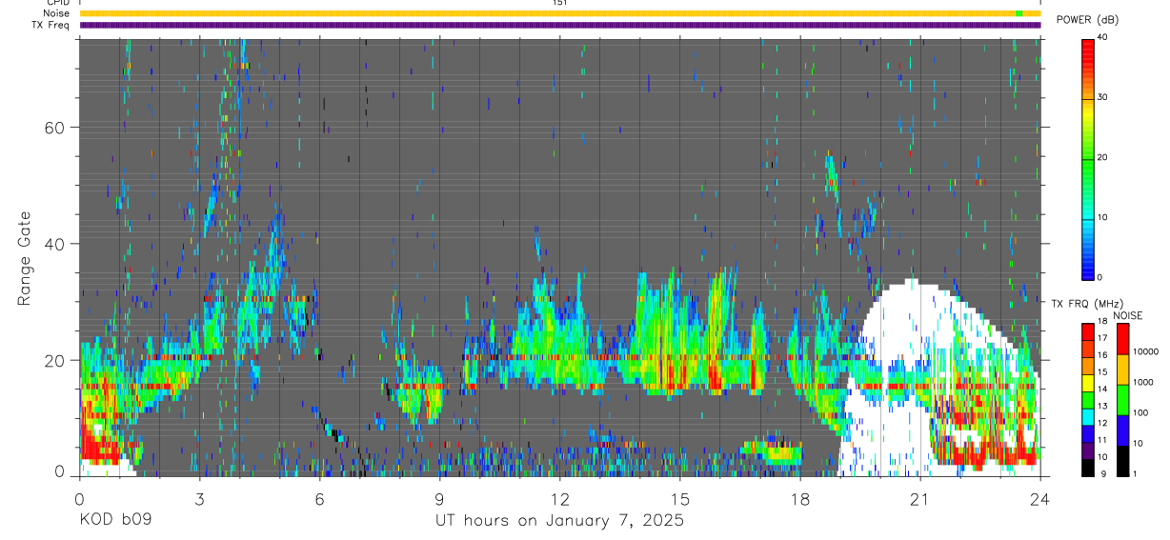Click the 100 label on noise scale
This screenshot has width=1170, height=540.
tap(1139, 412)
